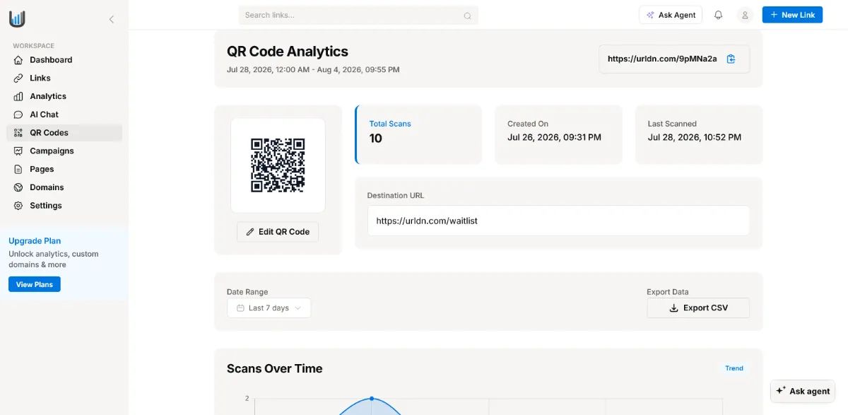
Task: Focus the Search links field
Action: [358, 16]
